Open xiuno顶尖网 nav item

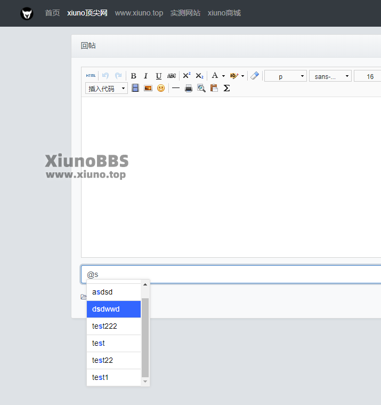coord(87,13)
